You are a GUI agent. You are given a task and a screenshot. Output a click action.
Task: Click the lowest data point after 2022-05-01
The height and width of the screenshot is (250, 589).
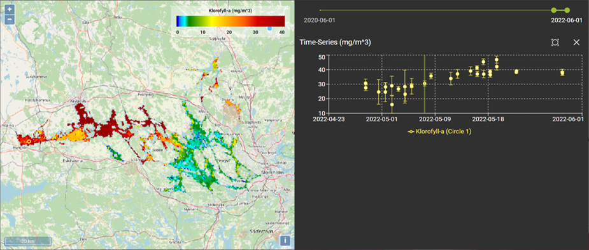click(392, 105)
